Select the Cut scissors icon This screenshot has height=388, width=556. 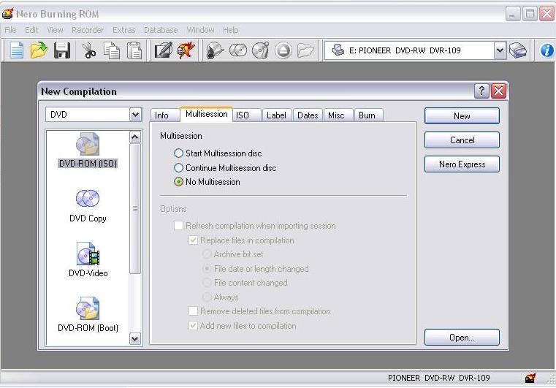pos(88,50)
